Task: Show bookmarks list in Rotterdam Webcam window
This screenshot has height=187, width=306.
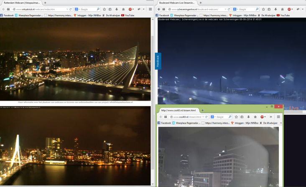Action: 110,9
